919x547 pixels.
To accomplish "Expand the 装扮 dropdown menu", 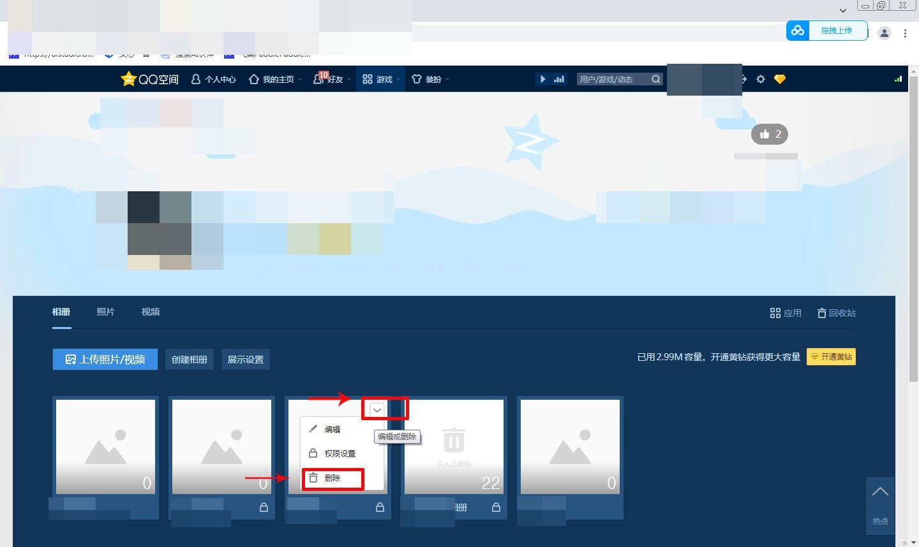I will click(x=430, y=79).
